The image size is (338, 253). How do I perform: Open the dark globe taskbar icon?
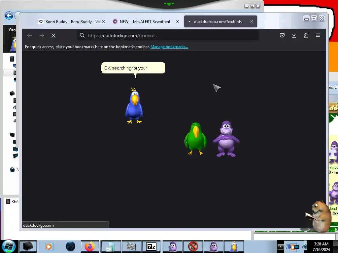(70, 246)
